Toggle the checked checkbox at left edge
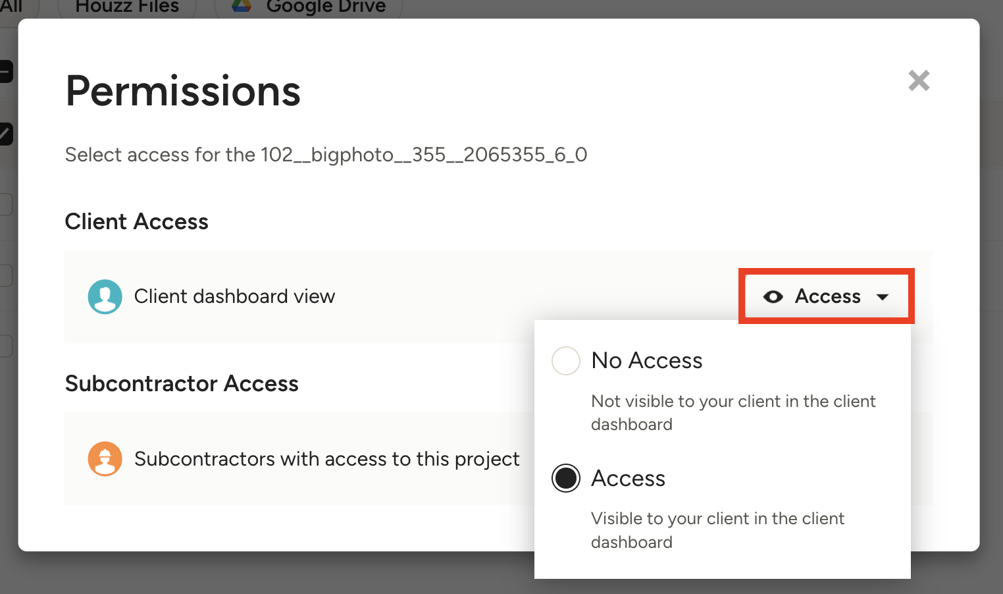The image size is (1003, 594). [5, 134]
